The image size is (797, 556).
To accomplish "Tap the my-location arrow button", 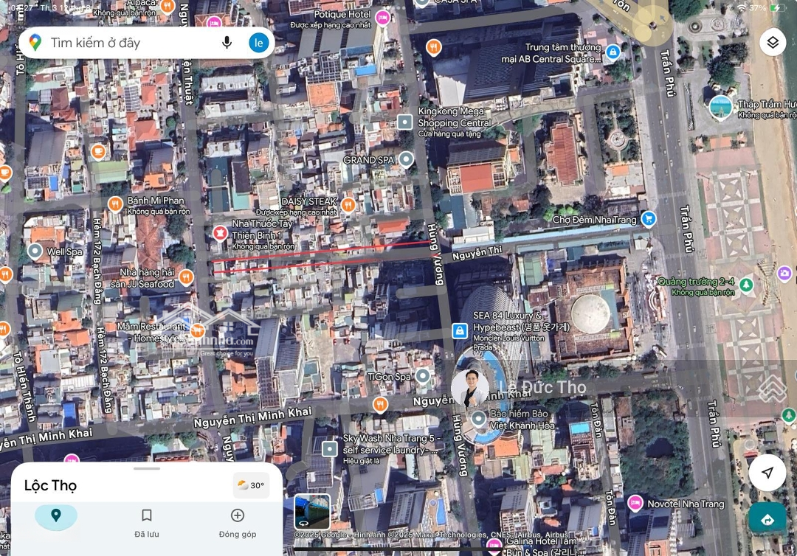I will pos(767,473).
